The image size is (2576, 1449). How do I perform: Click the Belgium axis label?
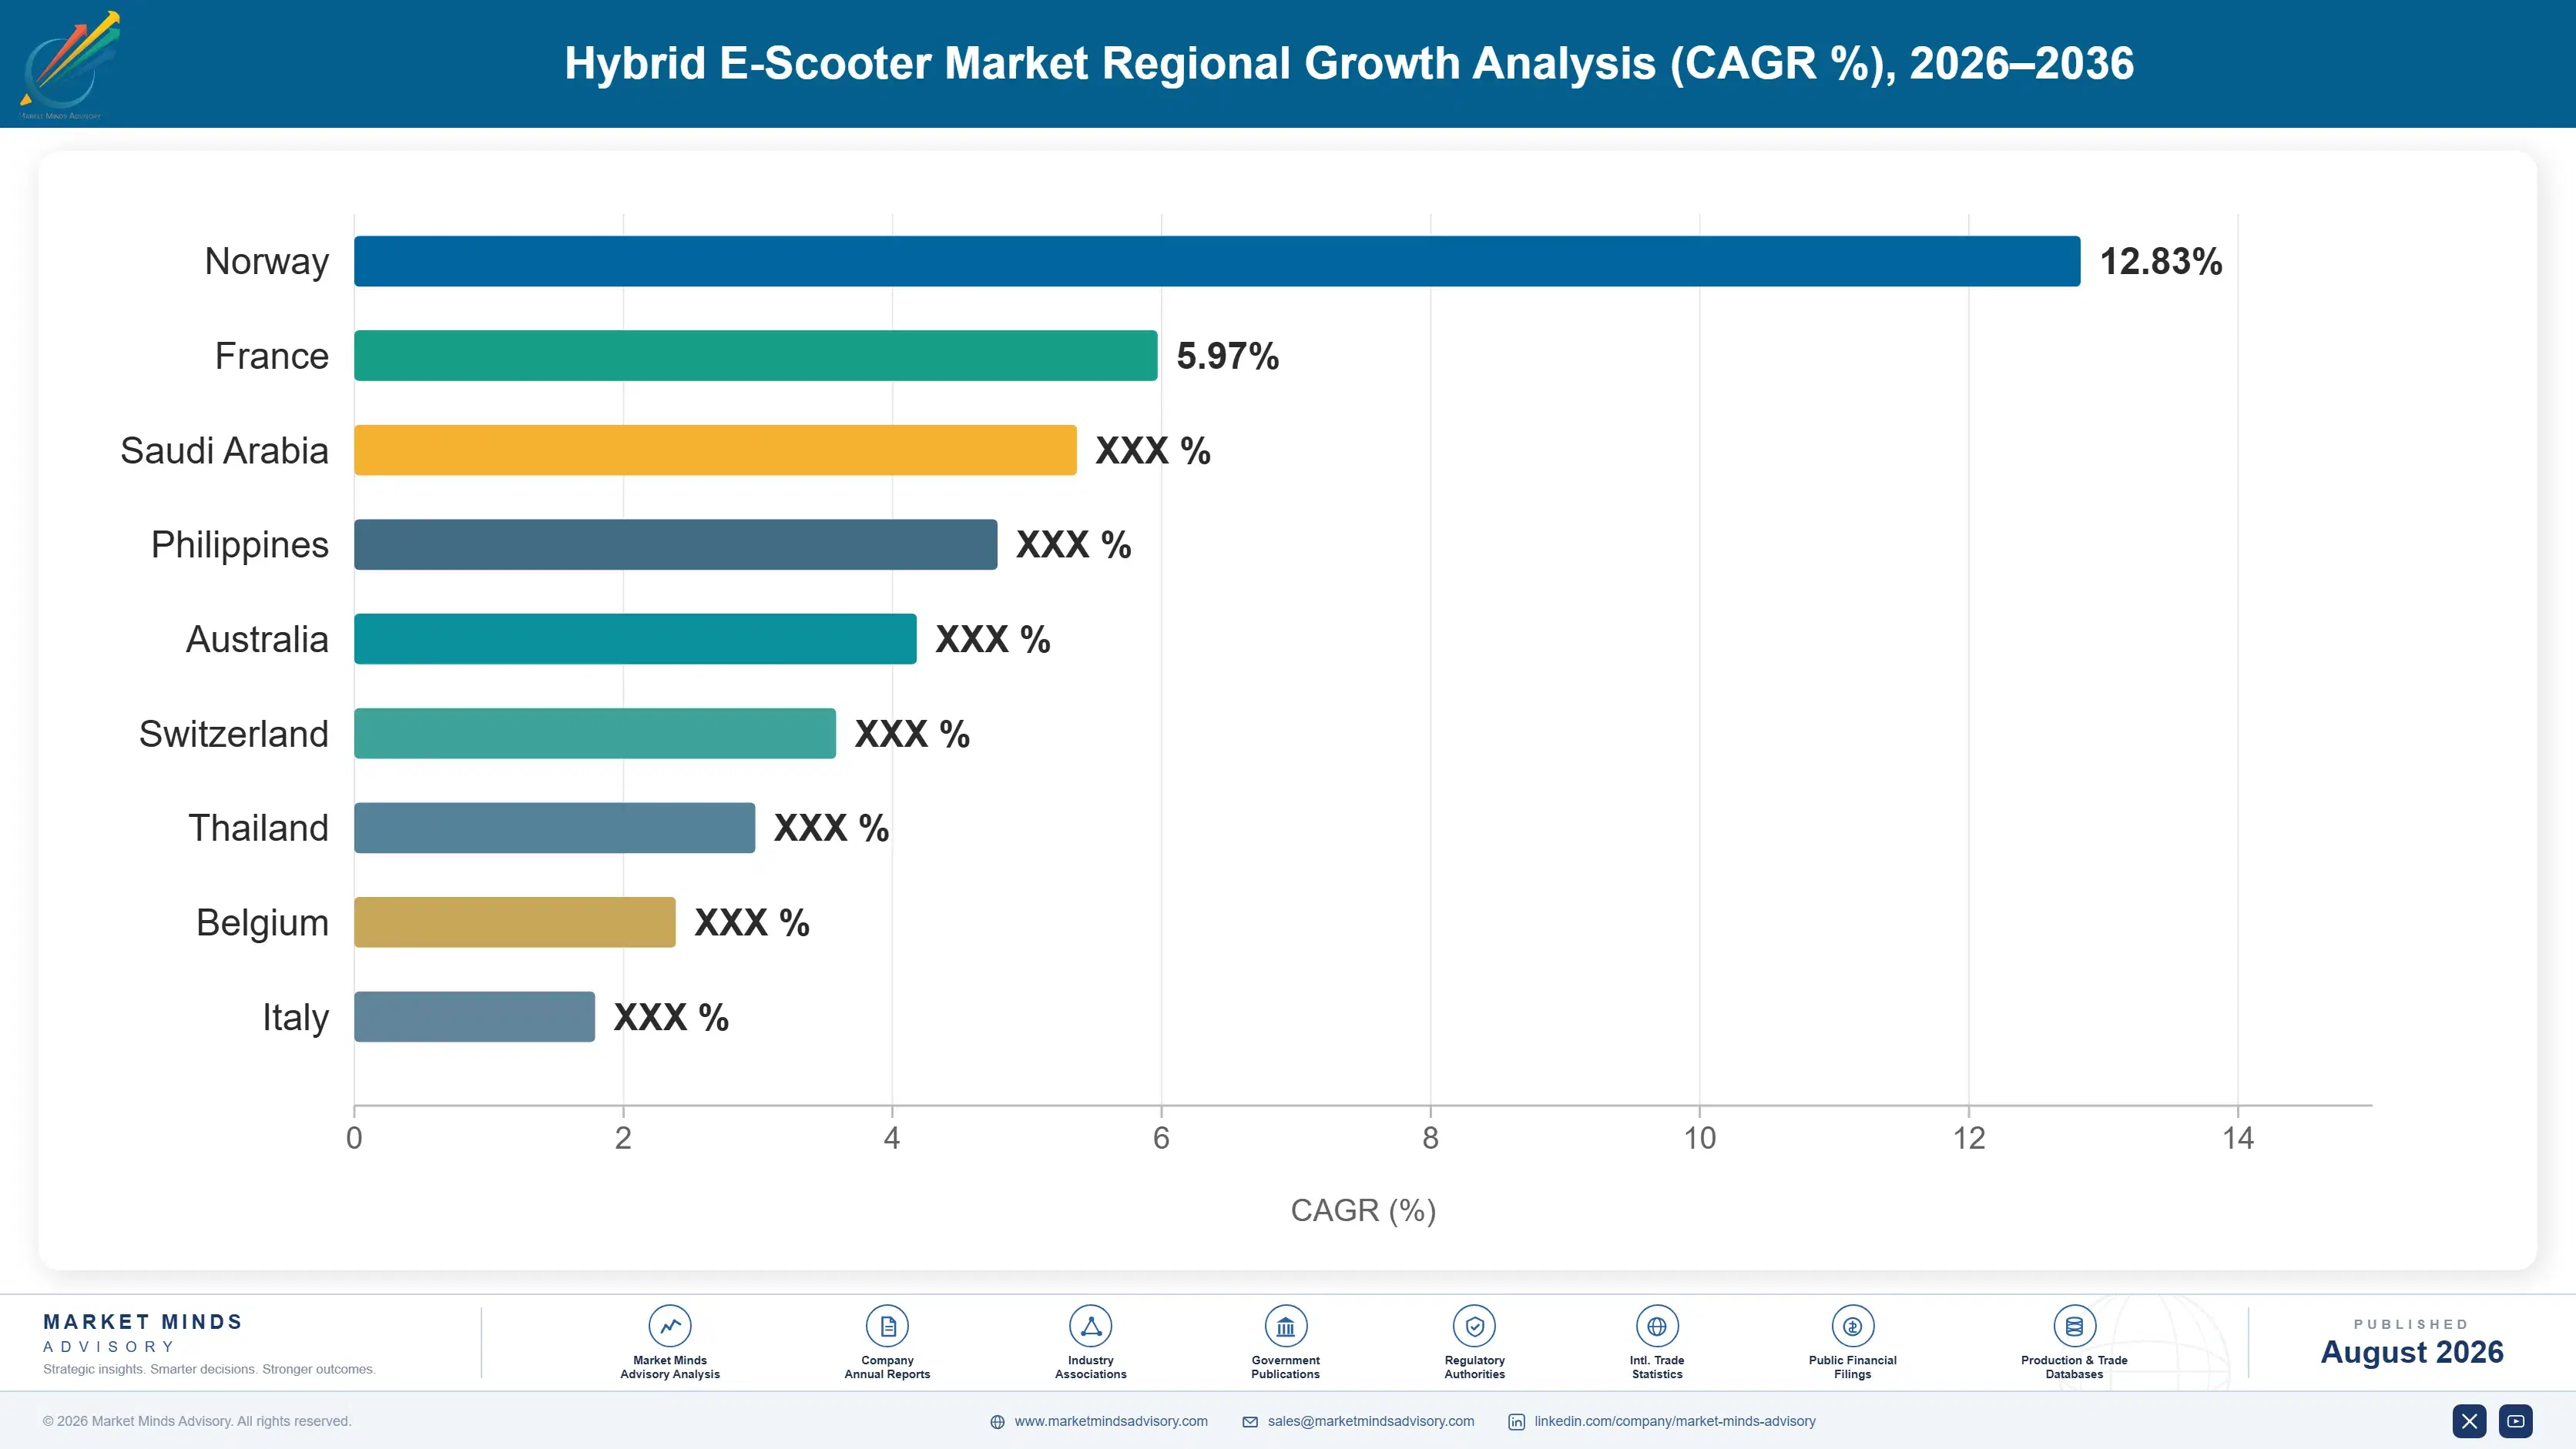point(263,923)
